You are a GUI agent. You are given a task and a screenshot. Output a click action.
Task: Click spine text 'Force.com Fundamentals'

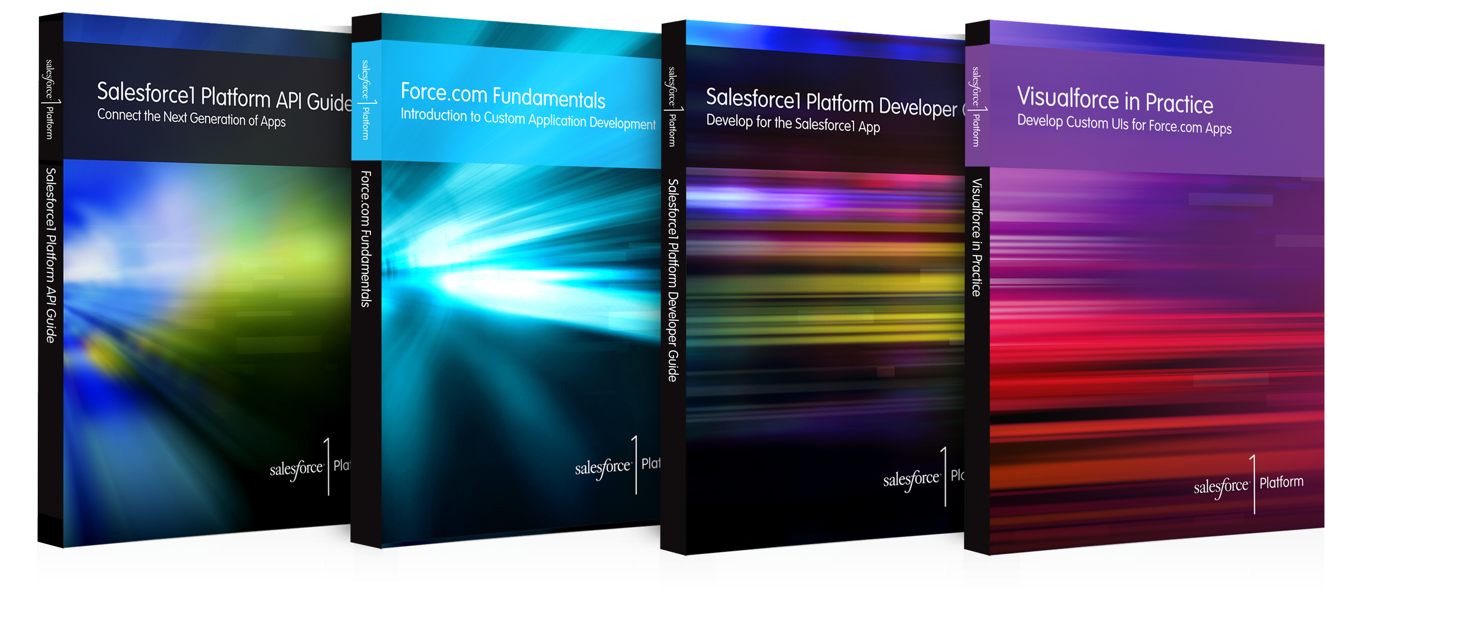[x=366, y=239]
